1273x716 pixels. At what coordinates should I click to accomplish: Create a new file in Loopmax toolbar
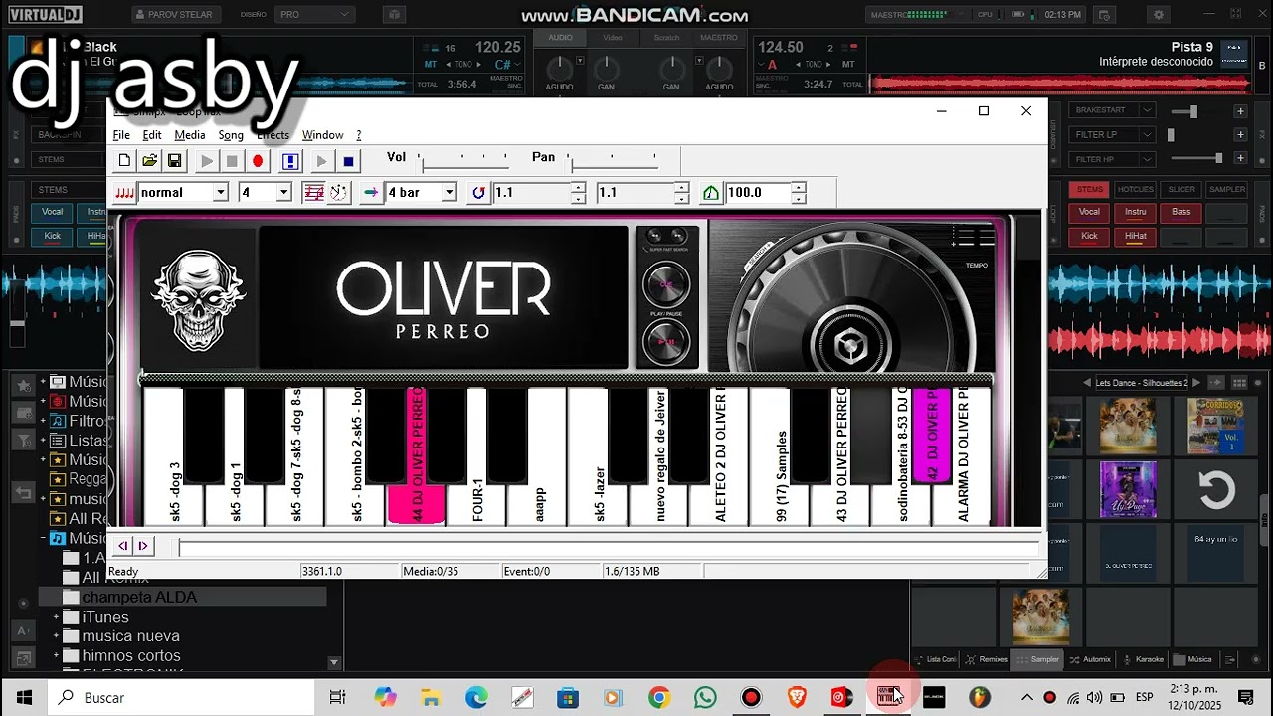pos(124,160)
